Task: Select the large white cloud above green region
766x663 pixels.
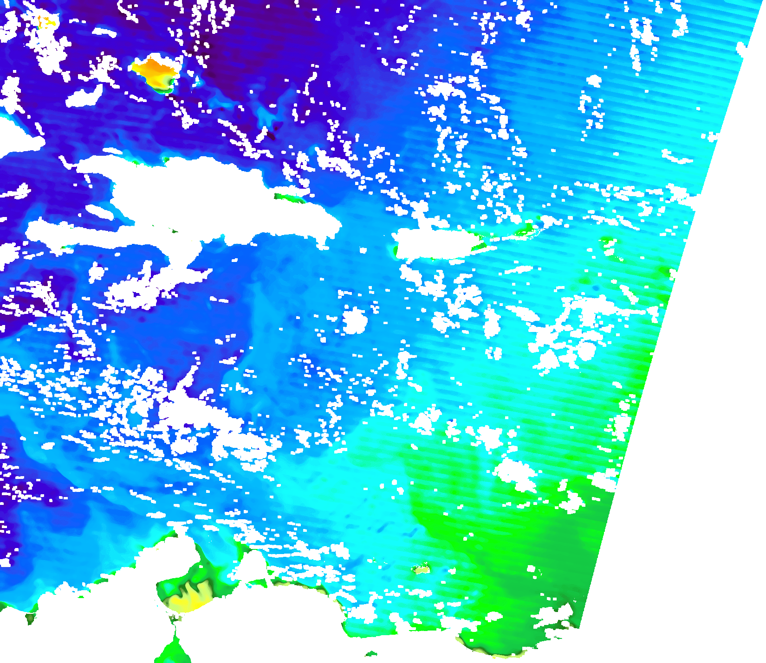Action: pos(515,473)
